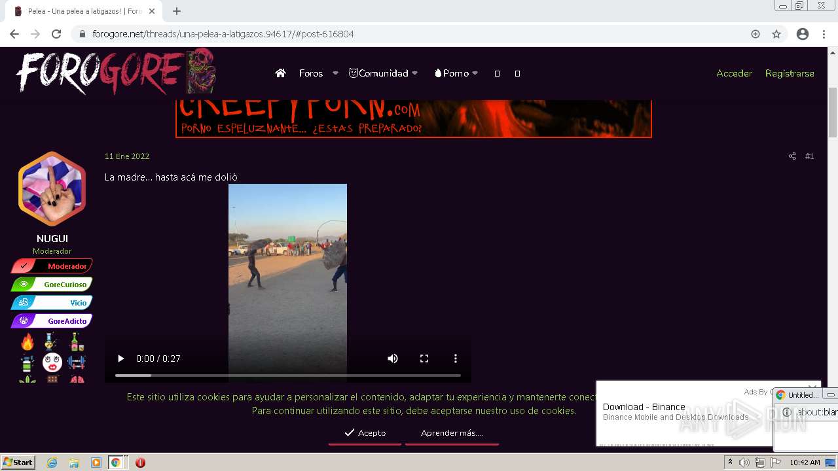Go back with the browser back arrow
Viewport: 838px width, 471px height.
point(14,34)
